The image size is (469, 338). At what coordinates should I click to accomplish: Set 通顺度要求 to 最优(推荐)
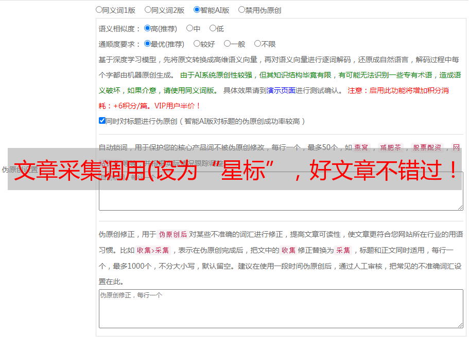[147, 44]
